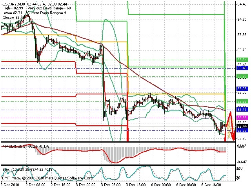Click the blue 83.06 price level label

[242, 89]
